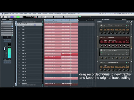Toggle the solo button of Lane 17
The height and width of the screenshot is (100, 134).
pos(19,74)
